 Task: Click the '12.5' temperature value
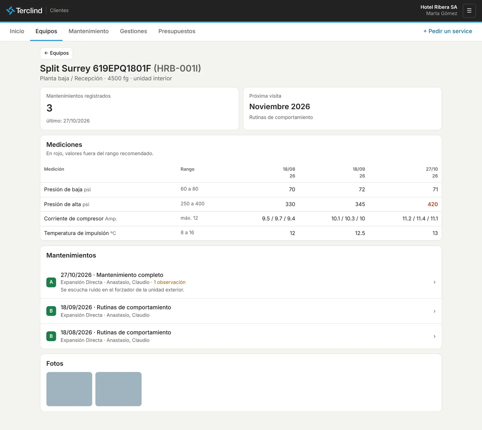pos(360,233)
